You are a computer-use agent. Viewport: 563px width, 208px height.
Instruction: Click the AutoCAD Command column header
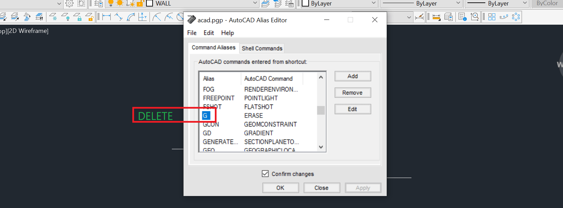[x=272, y=78]
